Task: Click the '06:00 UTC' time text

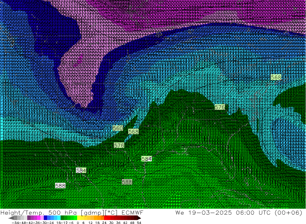Action: pos(253,212)
